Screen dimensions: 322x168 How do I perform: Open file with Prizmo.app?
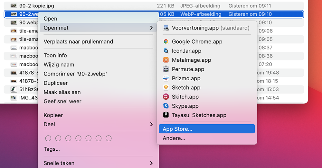[x=207, y=78]
